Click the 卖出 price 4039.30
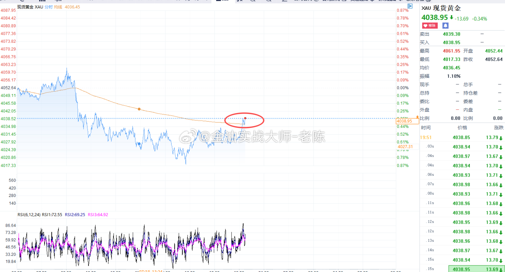This screenshot has width=505, height=272. point(452,34)
